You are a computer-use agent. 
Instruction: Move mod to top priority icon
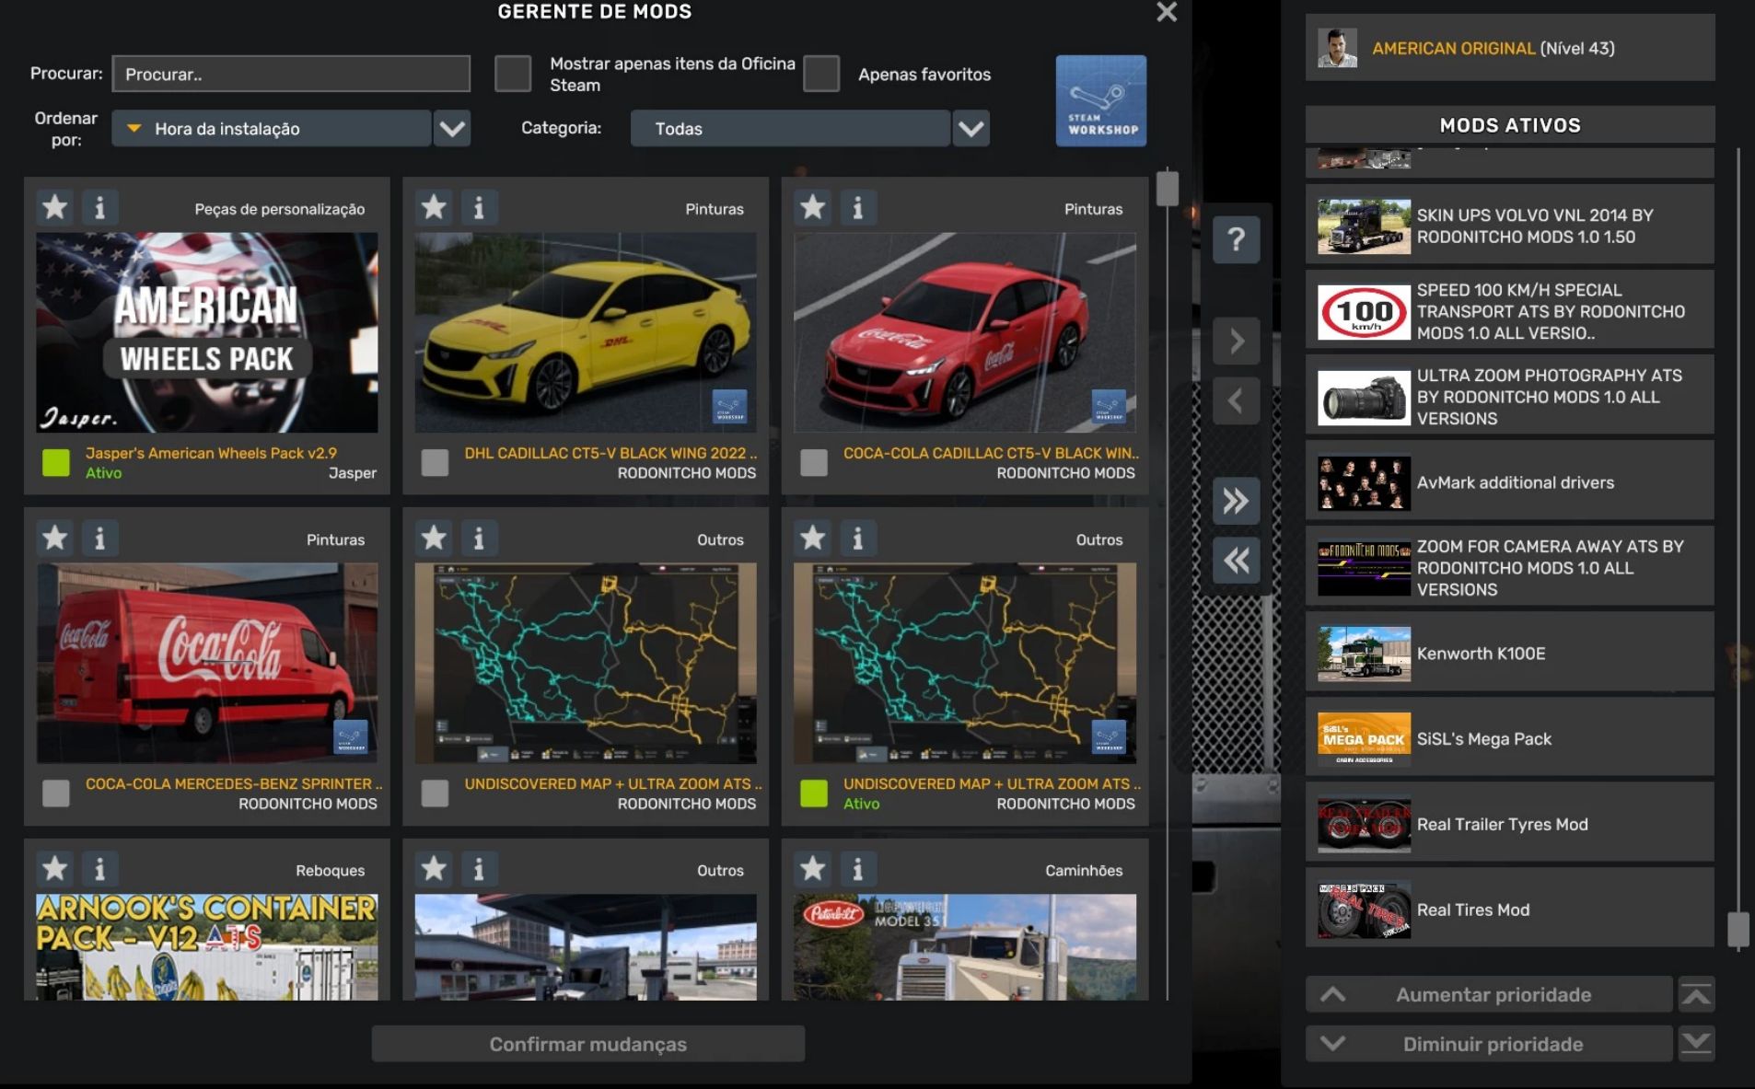point(1695,994)
